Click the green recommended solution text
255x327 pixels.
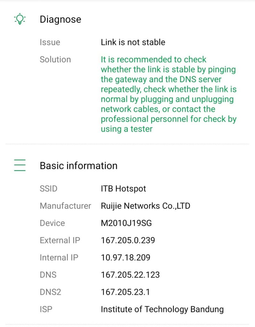(168, 94)
